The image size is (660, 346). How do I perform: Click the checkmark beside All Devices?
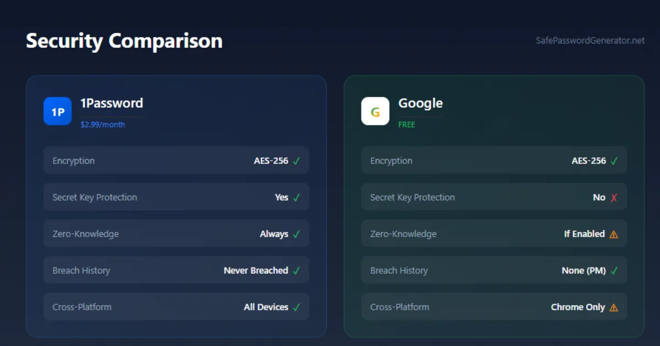pyautogui.click(x=296, y=307)
